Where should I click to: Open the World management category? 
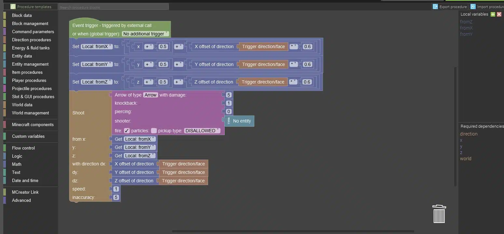[31, 113]
